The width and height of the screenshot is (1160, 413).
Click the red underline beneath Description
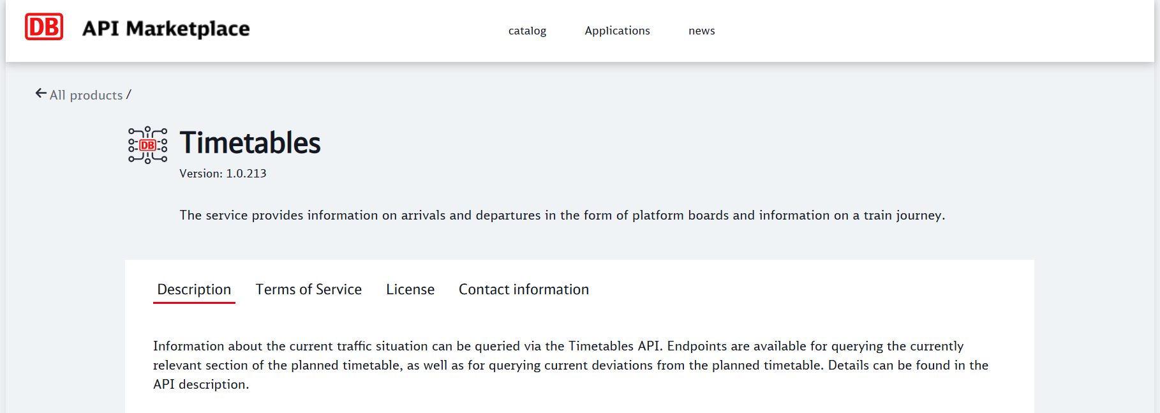coord(194,303)
